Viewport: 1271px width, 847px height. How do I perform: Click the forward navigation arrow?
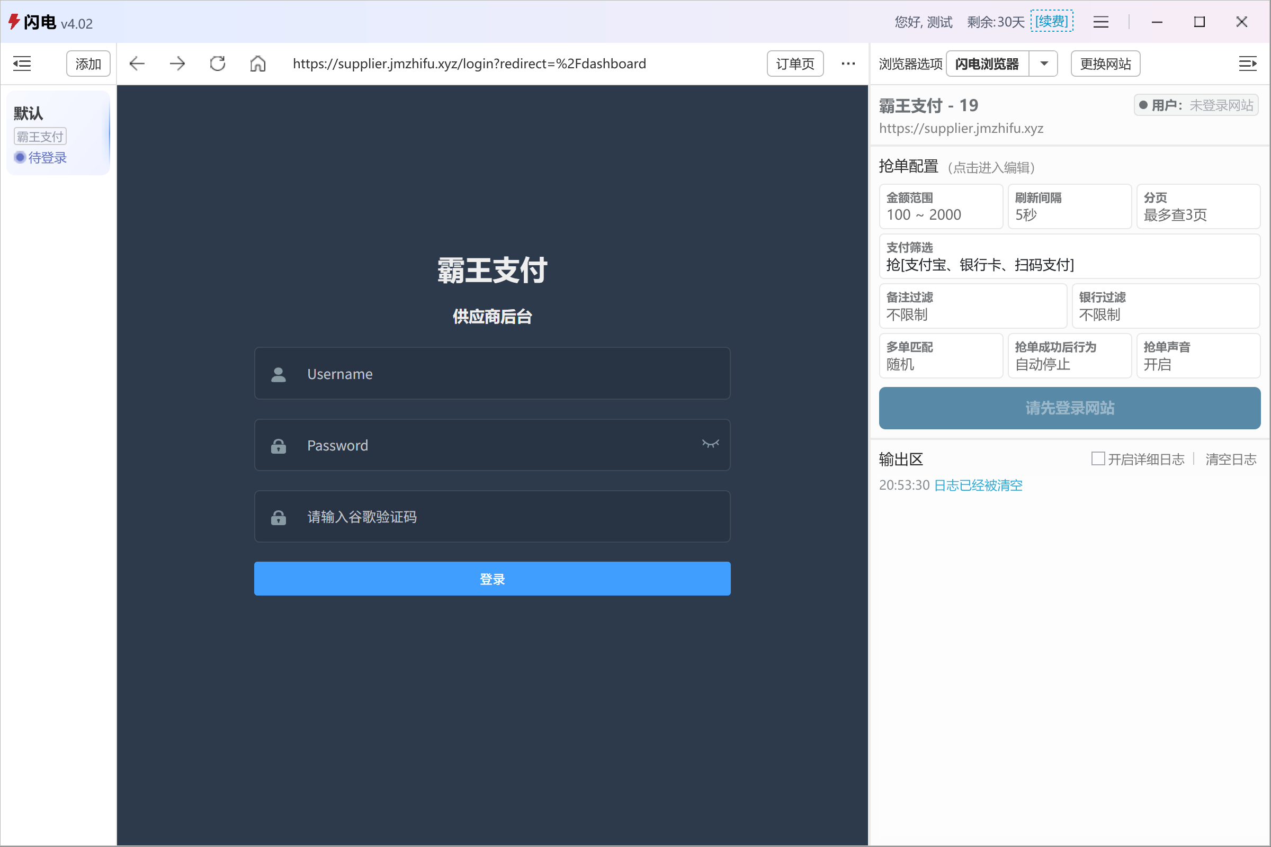pyautogui.click(x=177, y=64)
